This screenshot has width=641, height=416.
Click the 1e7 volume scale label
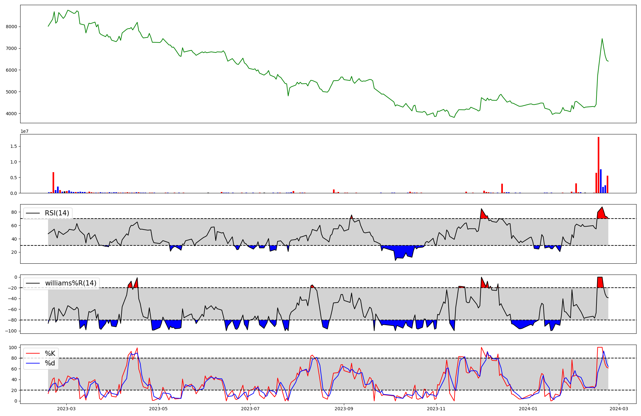pos(25,131)
